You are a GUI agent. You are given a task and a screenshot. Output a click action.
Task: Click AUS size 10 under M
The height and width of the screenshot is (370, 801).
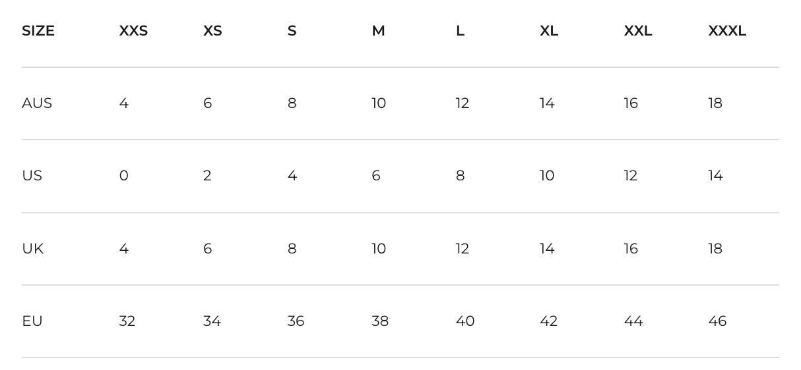tap(379, 103)
